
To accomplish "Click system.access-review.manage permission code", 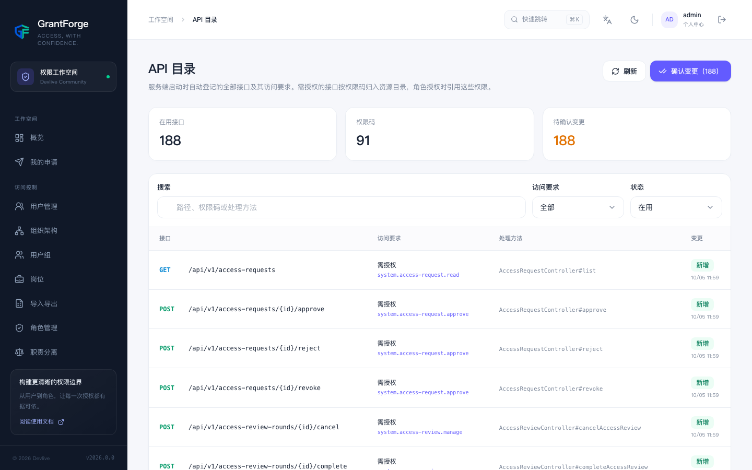I will pyautogui.click(x=420, y=432).
